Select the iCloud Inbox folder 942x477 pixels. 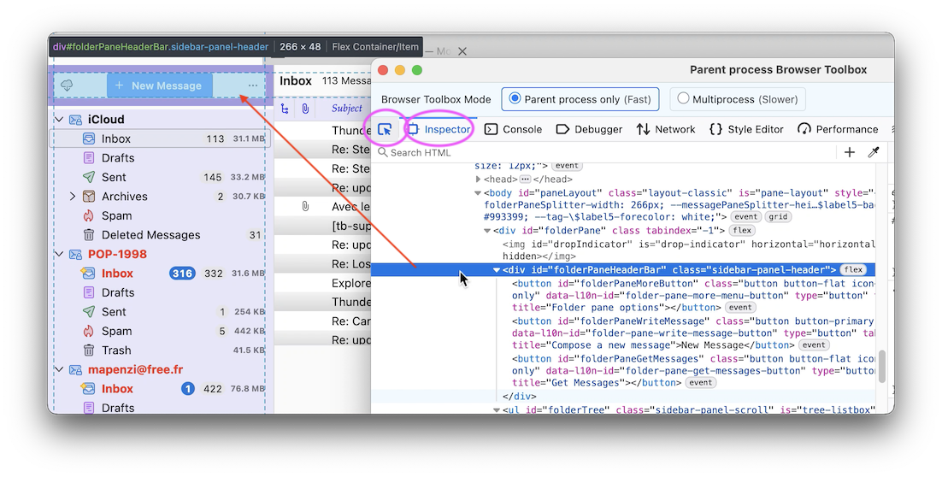click(x=160, y=138)
